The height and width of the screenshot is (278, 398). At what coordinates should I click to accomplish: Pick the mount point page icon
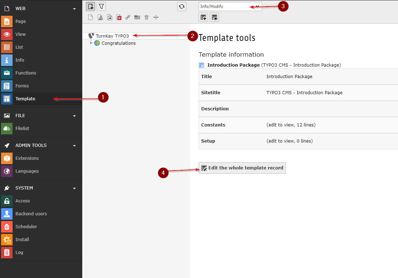click(x=119, y=17)
